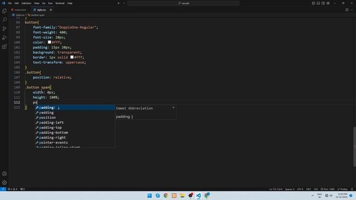
Task: Toggle the secondary sidebar layout icon
Action: coord(323,3)
